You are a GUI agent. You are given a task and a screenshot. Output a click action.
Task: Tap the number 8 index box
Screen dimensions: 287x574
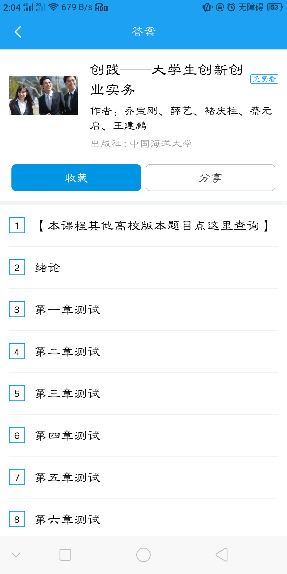tap(17, 519)
